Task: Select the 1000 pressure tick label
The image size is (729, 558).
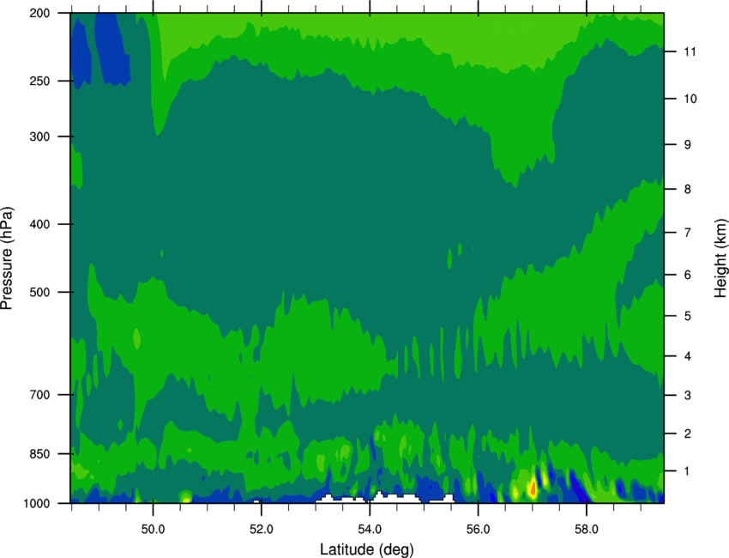Action: [x=36, y=504]
